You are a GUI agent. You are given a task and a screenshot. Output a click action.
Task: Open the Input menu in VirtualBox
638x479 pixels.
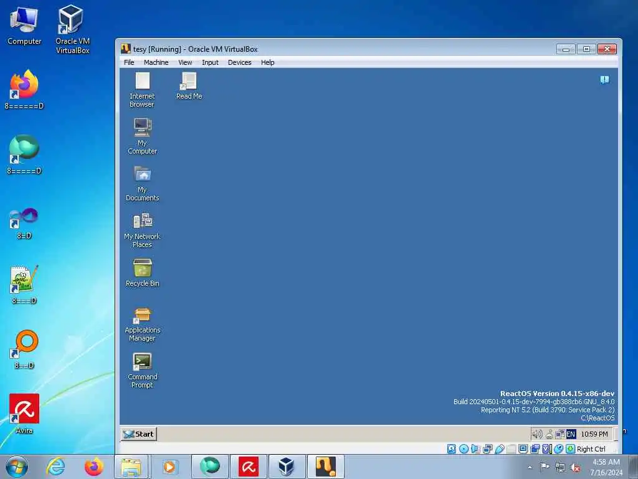pos(211,62)
